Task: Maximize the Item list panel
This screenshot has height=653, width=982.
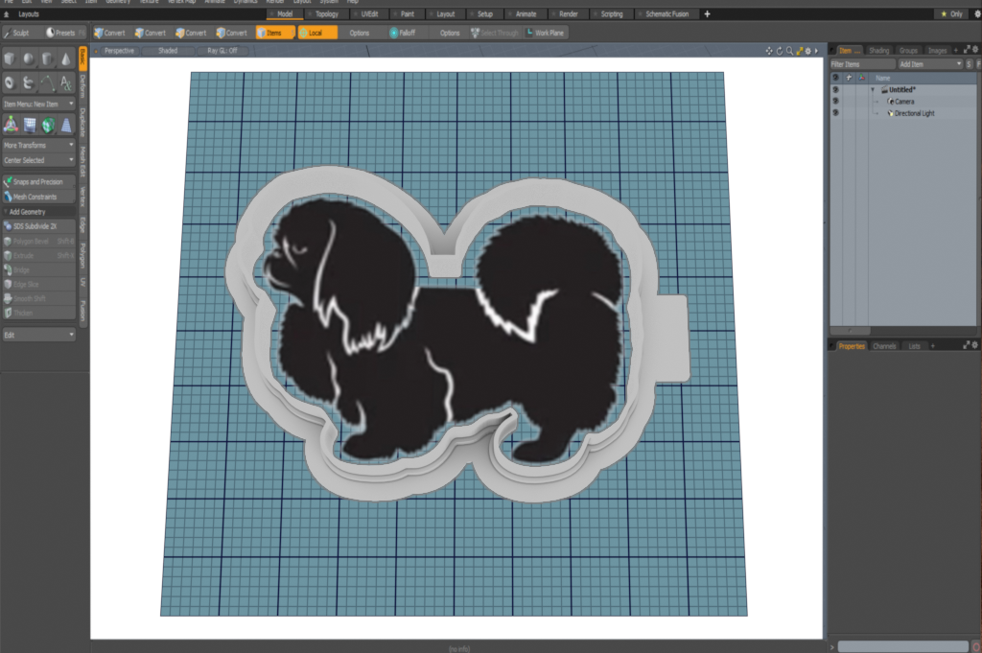Action: coord(967,50)
